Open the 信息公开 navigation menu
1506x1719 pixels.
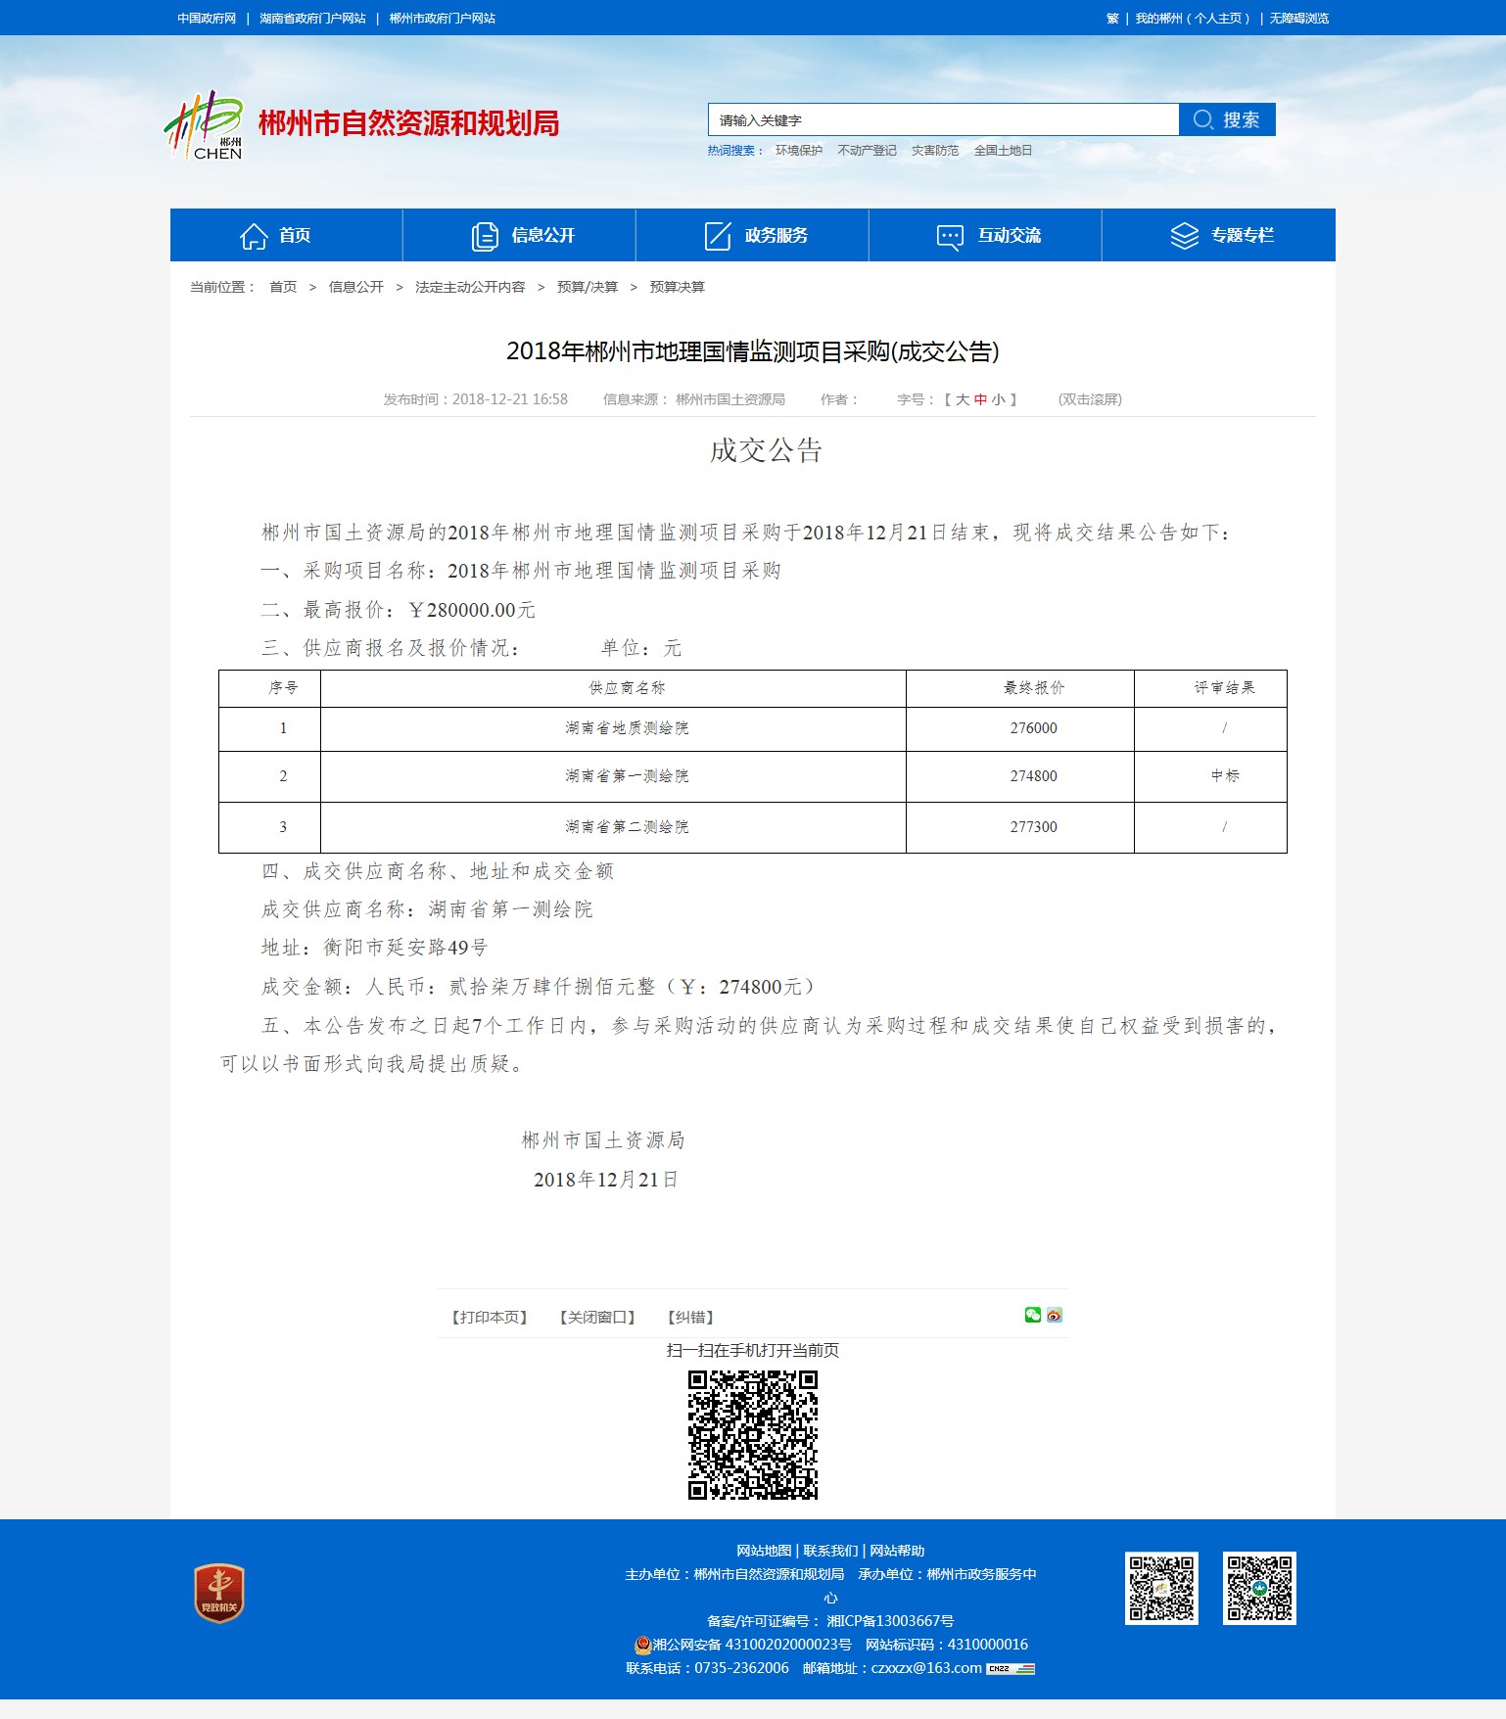point(519,235)
